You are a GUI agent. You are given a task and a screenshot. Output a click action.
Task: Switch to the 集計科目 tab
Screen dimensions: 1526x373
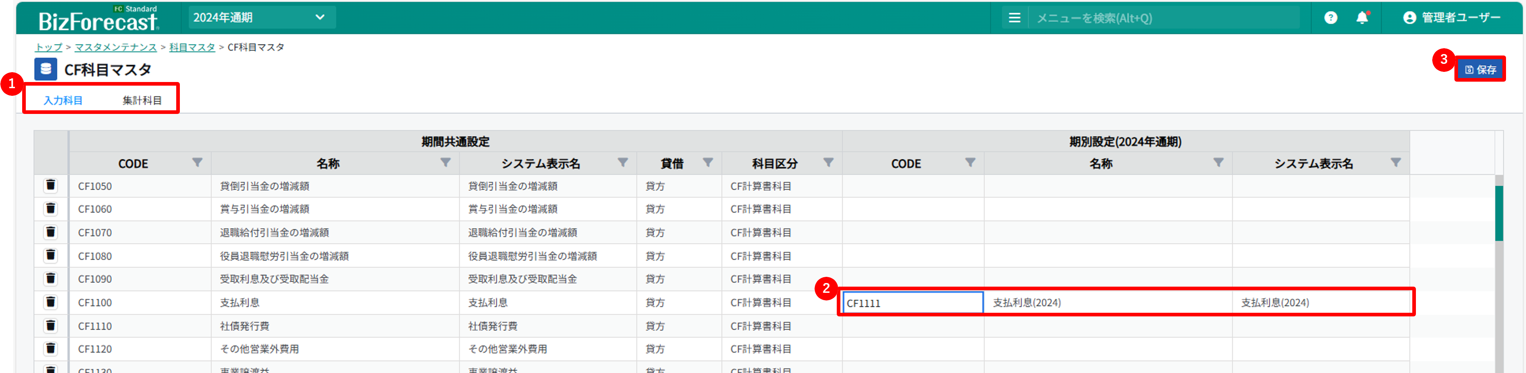(142, 101)
